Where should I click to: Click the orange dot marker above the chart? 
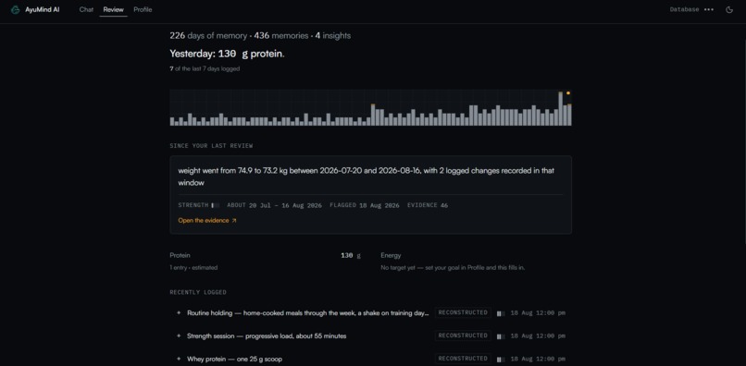[x=568, y=93]
